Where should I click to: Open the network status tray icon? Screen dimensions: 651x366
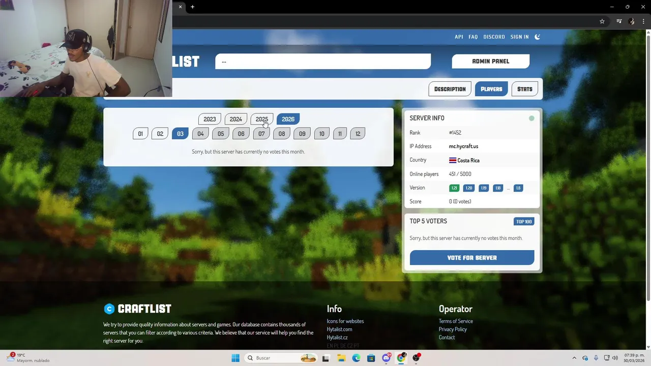point(606,358)
